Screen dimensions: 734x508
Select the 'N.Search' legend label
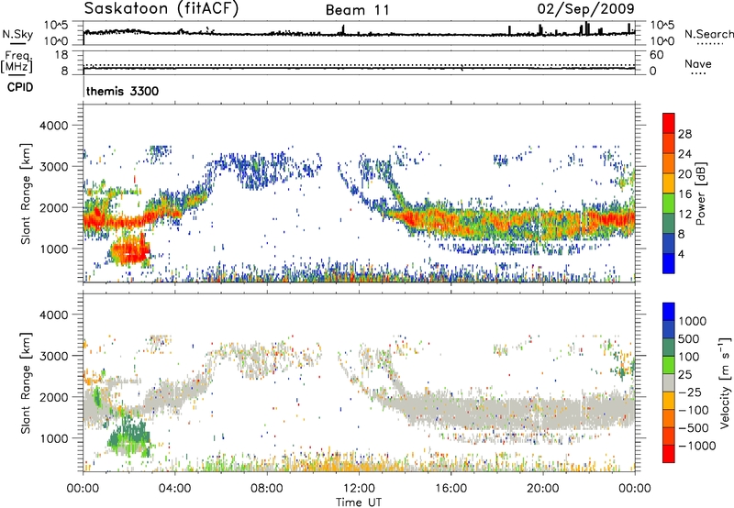pyautogui.click(x=708, y=34)
